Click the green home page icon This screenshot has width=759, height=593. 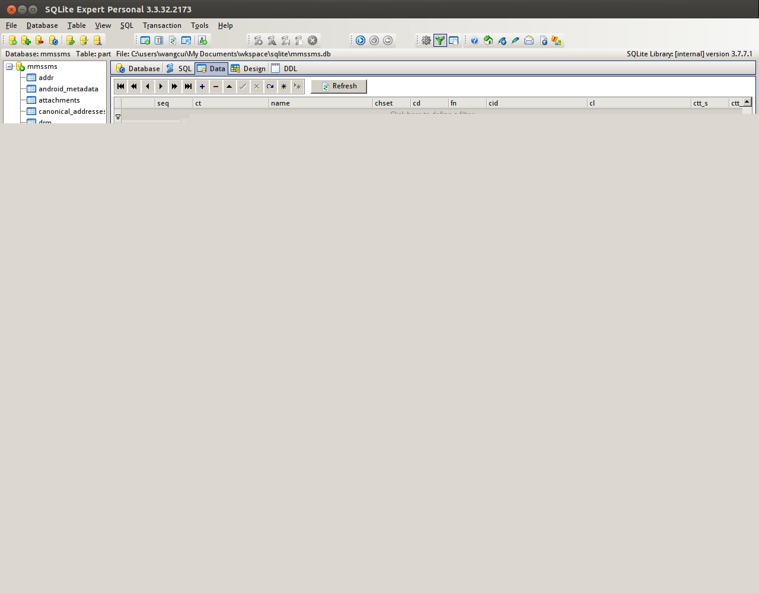click(488, 40)
